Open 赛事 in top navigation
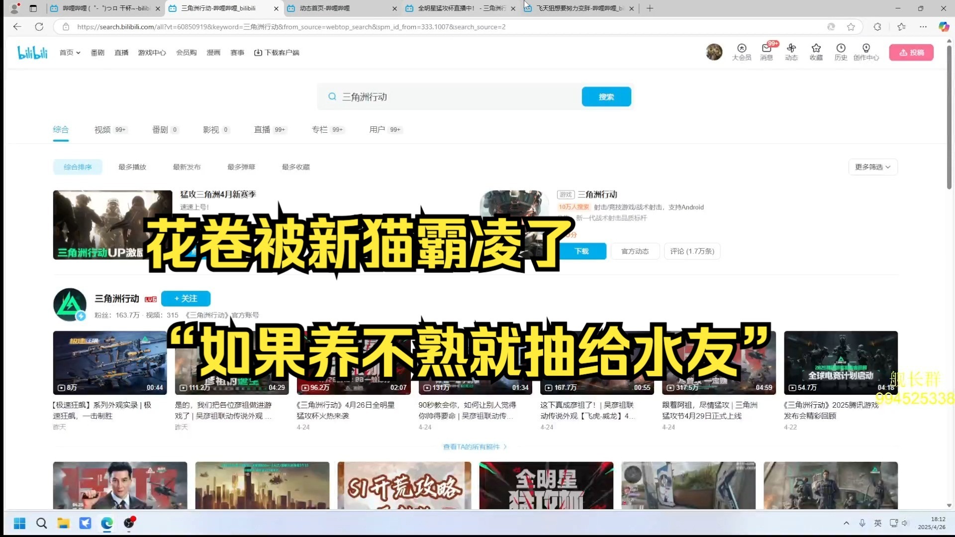The image size is (955, 537). [x=237, y=53]
